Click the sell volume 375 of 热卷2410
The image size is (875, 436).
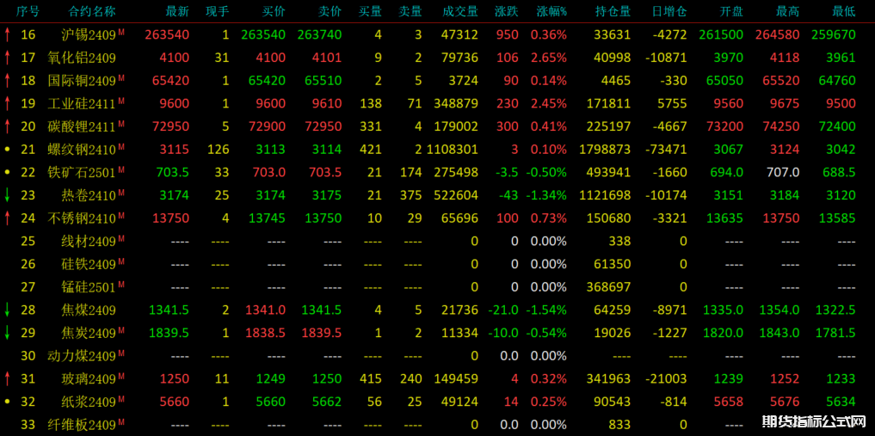[x=410, y=195]
